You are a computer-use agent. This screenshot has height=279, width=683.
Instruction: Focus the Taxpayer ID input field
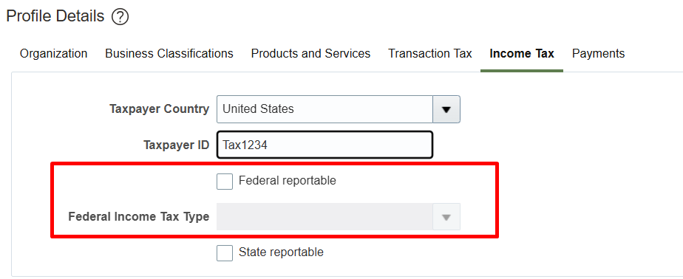click(324, 145)
